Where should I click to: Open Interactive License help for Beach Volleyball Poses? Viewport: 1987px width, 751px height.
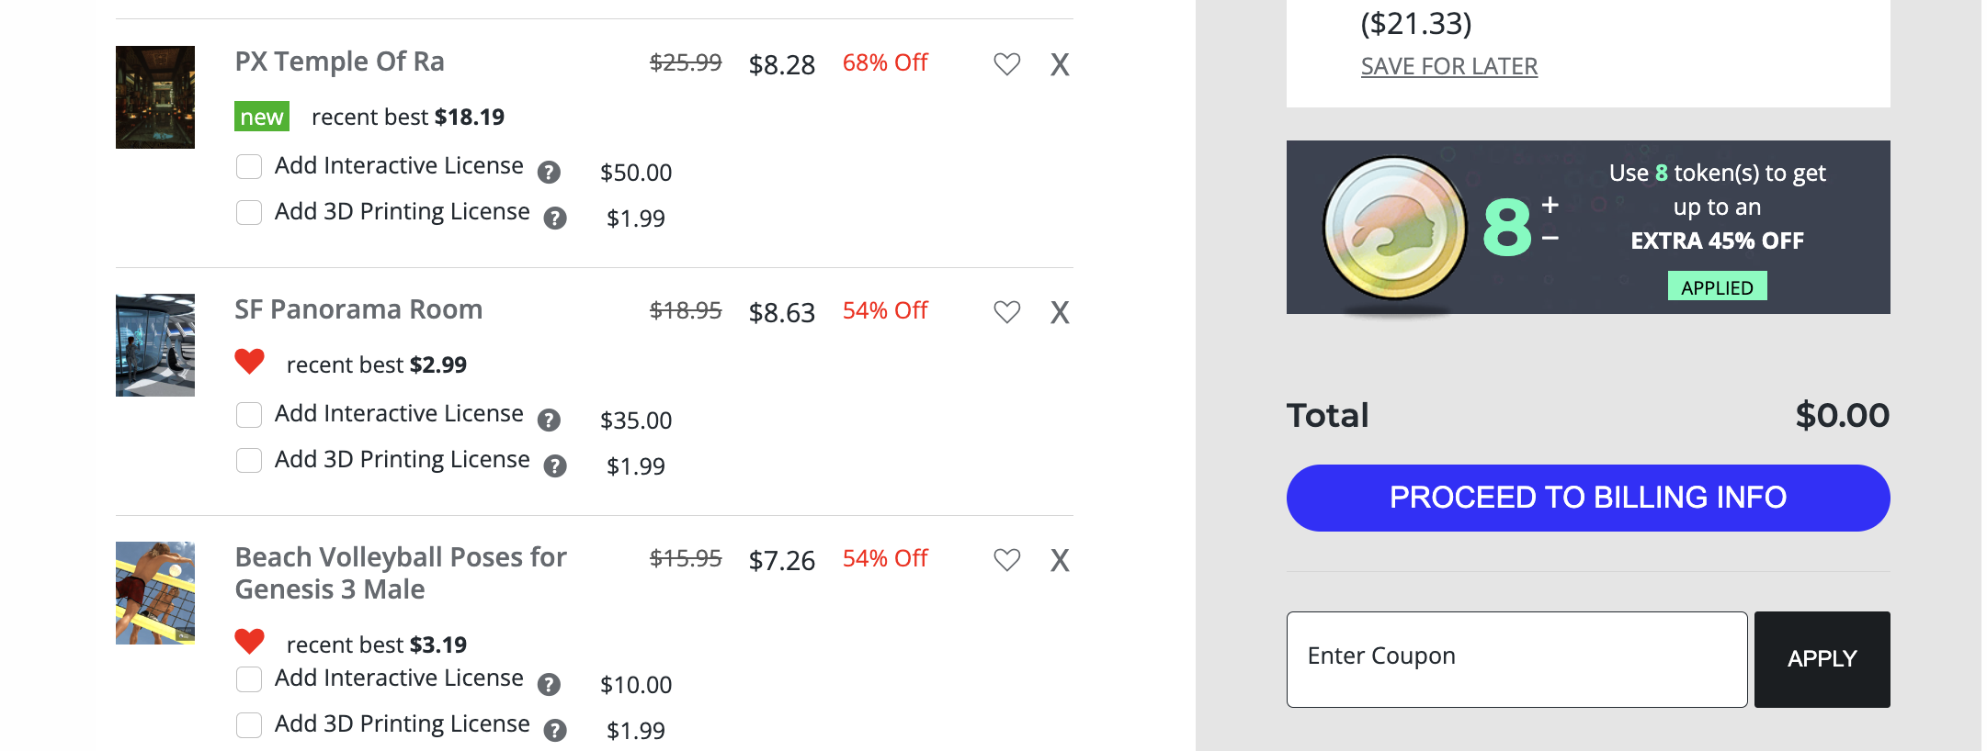(x=549, y=685)
